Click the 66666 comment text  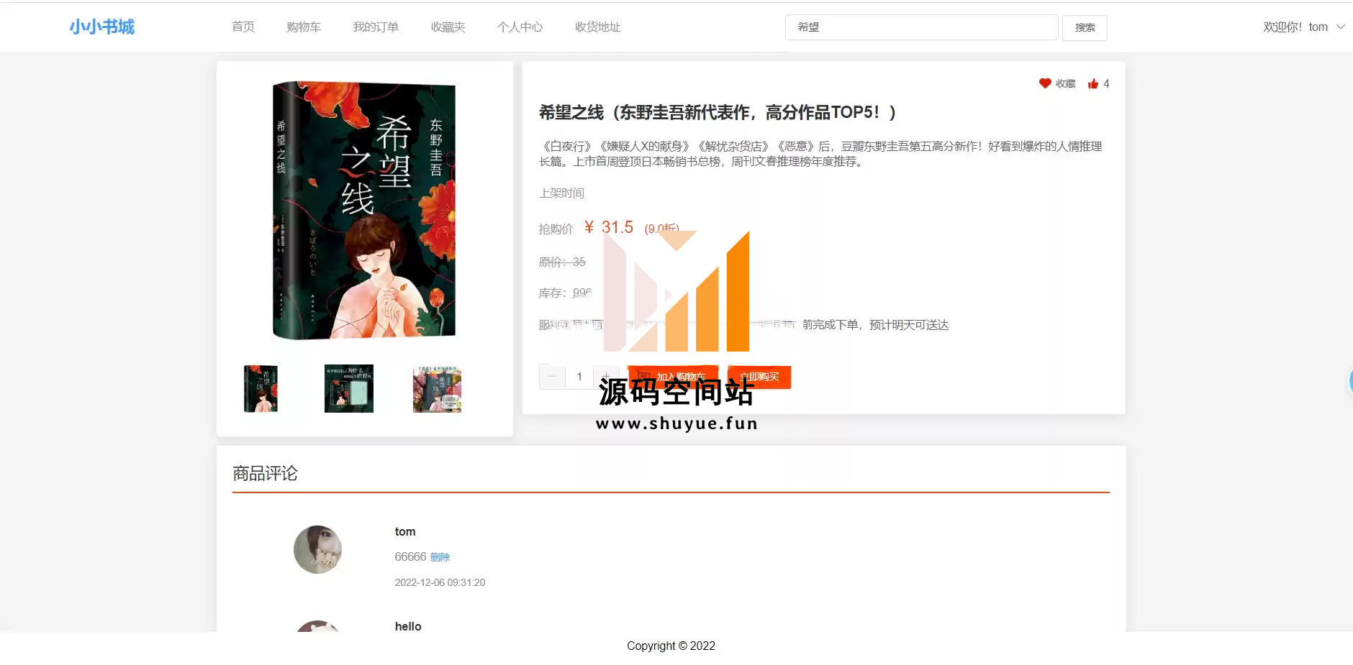[410, 557]
